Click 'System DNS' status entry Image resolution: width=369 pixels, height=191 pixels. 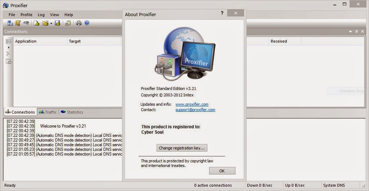coord(334,185)
